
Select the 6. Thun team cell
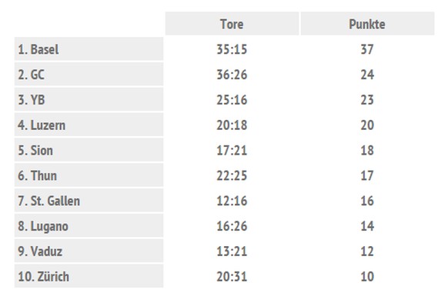(89, 175)
